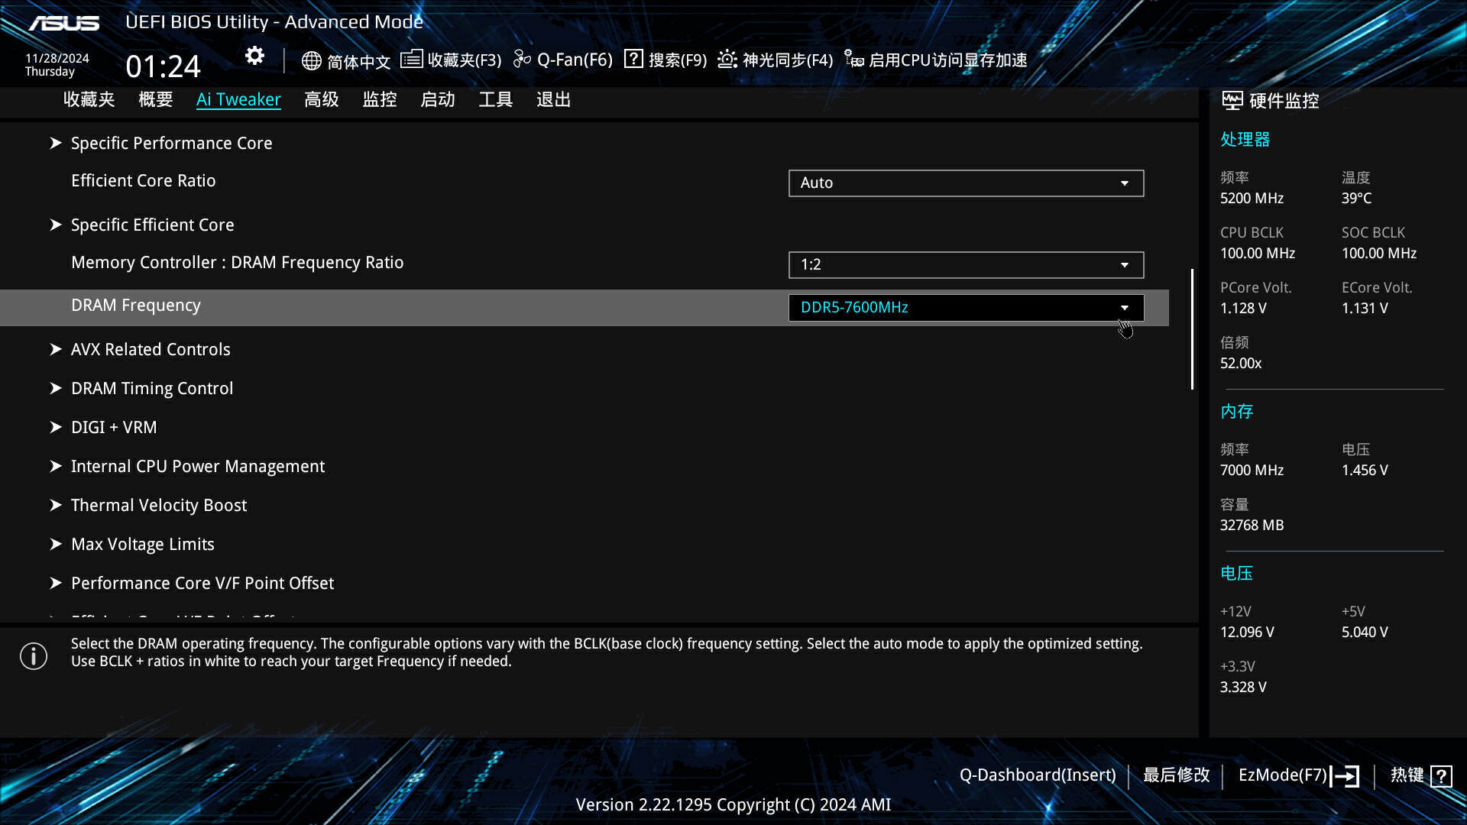The image size is (1467, 825).
Task: Click the 5200 MHz processor frequency value
Action: 1252,199
